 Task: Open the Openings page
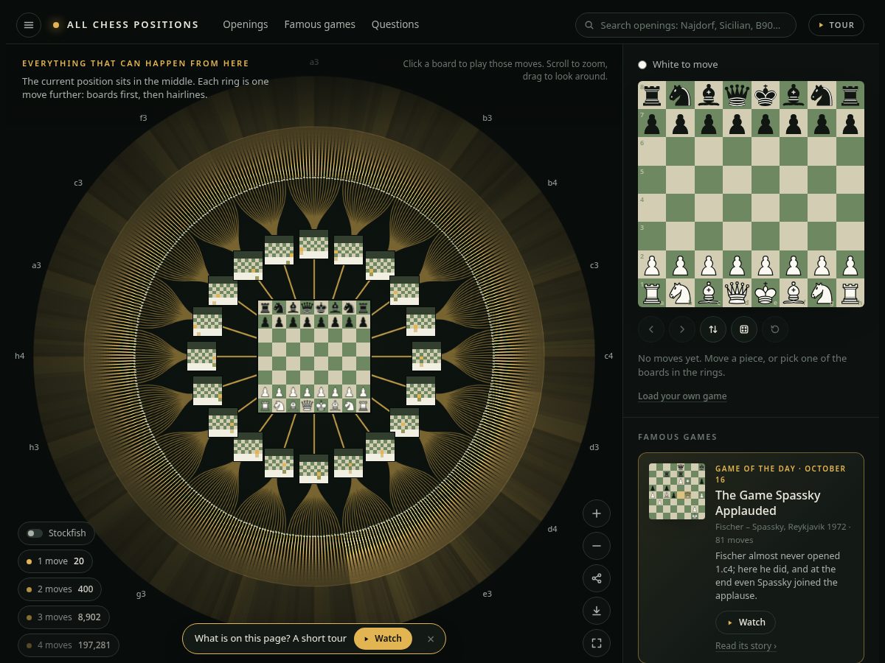click(246, 24)
